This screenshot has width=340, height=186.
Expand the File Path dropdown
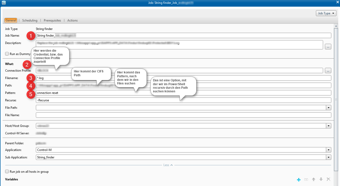point(328,108)
